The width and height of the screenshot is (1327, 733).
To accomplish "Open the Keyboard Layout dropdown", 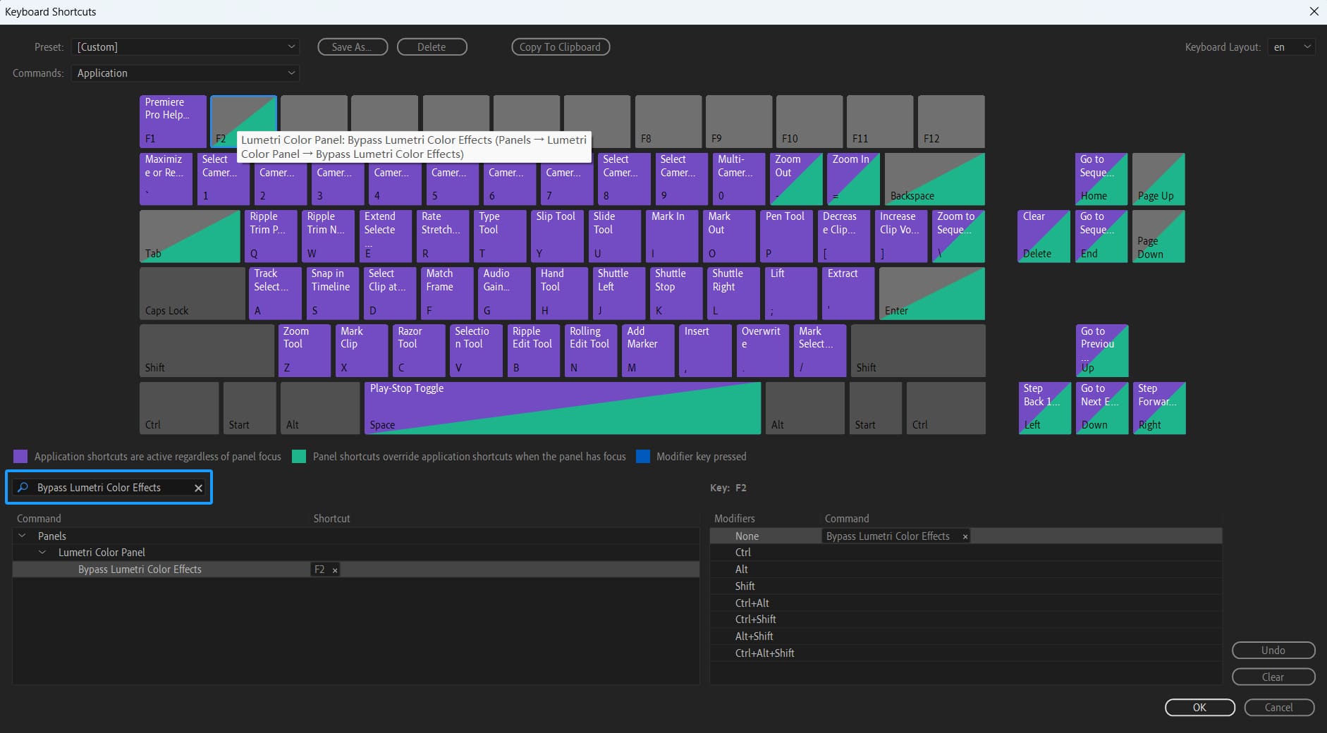I will tap(1291, 47).
